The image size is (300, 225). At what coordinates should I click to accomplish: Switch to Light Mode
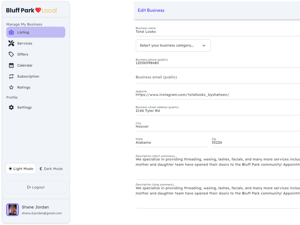click(x=21, y=169)
